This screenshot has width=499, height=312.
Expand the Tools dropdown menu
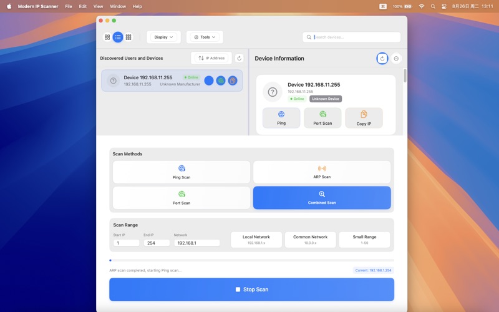coord(205,37)
